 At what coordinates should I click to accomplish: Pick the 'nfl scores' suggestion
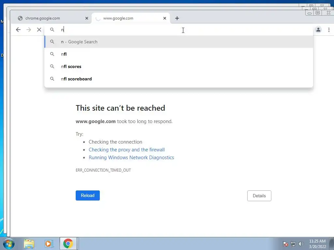(x=178, y=66)
